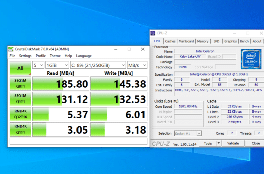Image resolution: width=264 pixels, height=174 pixels.
Task: Run the RND4K Q1T1 test
Action: point(21,129)
